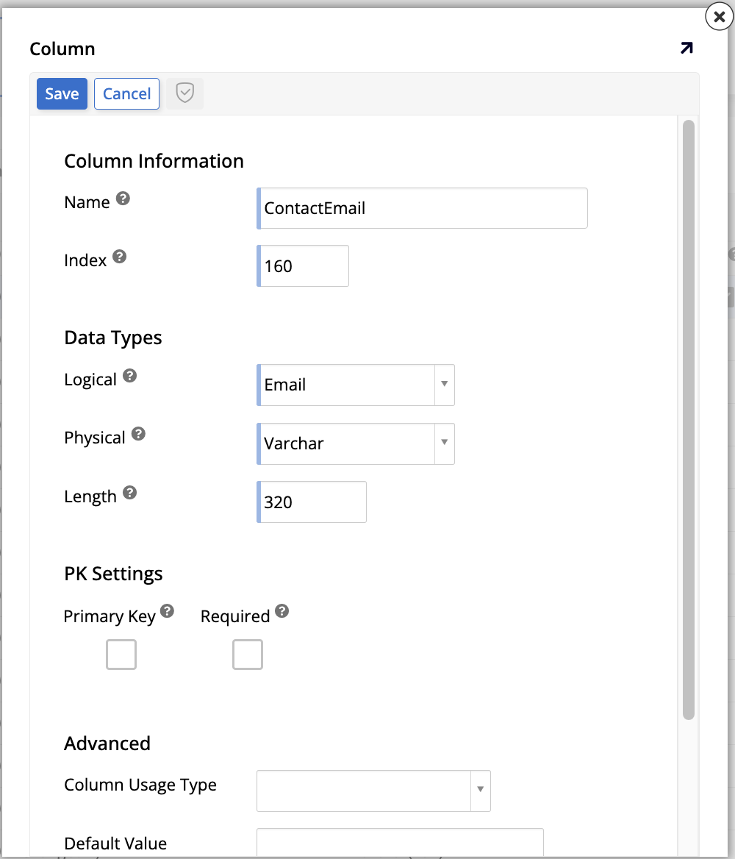Expand the Physical type dropdown showing Varchar
This screenshot has width=735, height=859.
[x=444, y=443]
